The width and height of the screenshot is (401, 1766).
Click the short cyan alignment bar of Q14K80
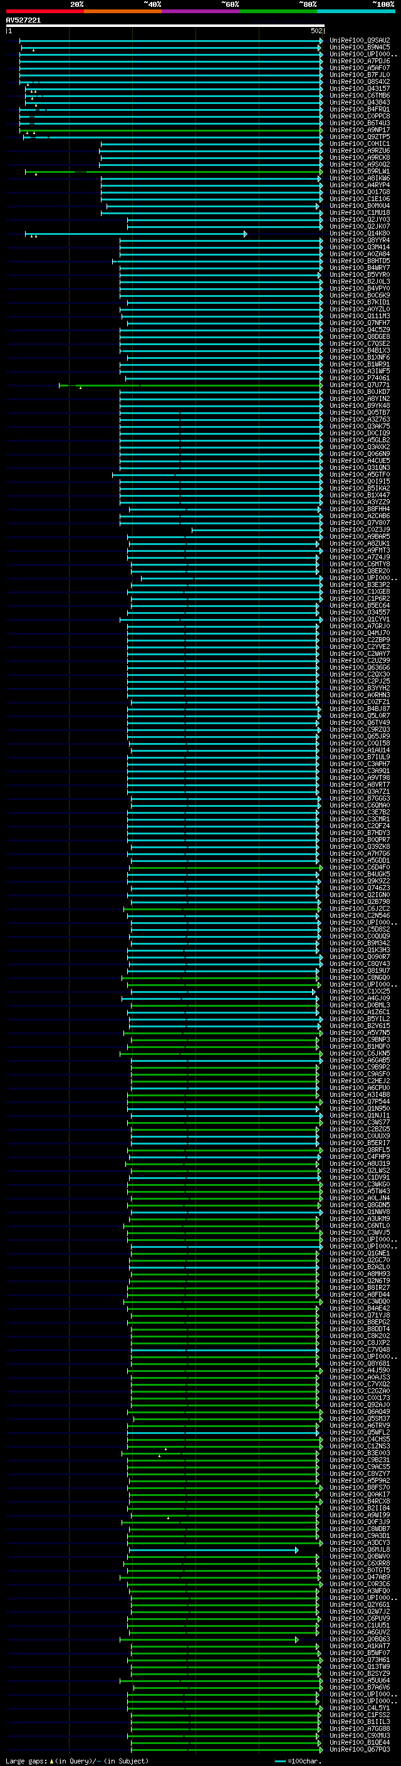137,234
